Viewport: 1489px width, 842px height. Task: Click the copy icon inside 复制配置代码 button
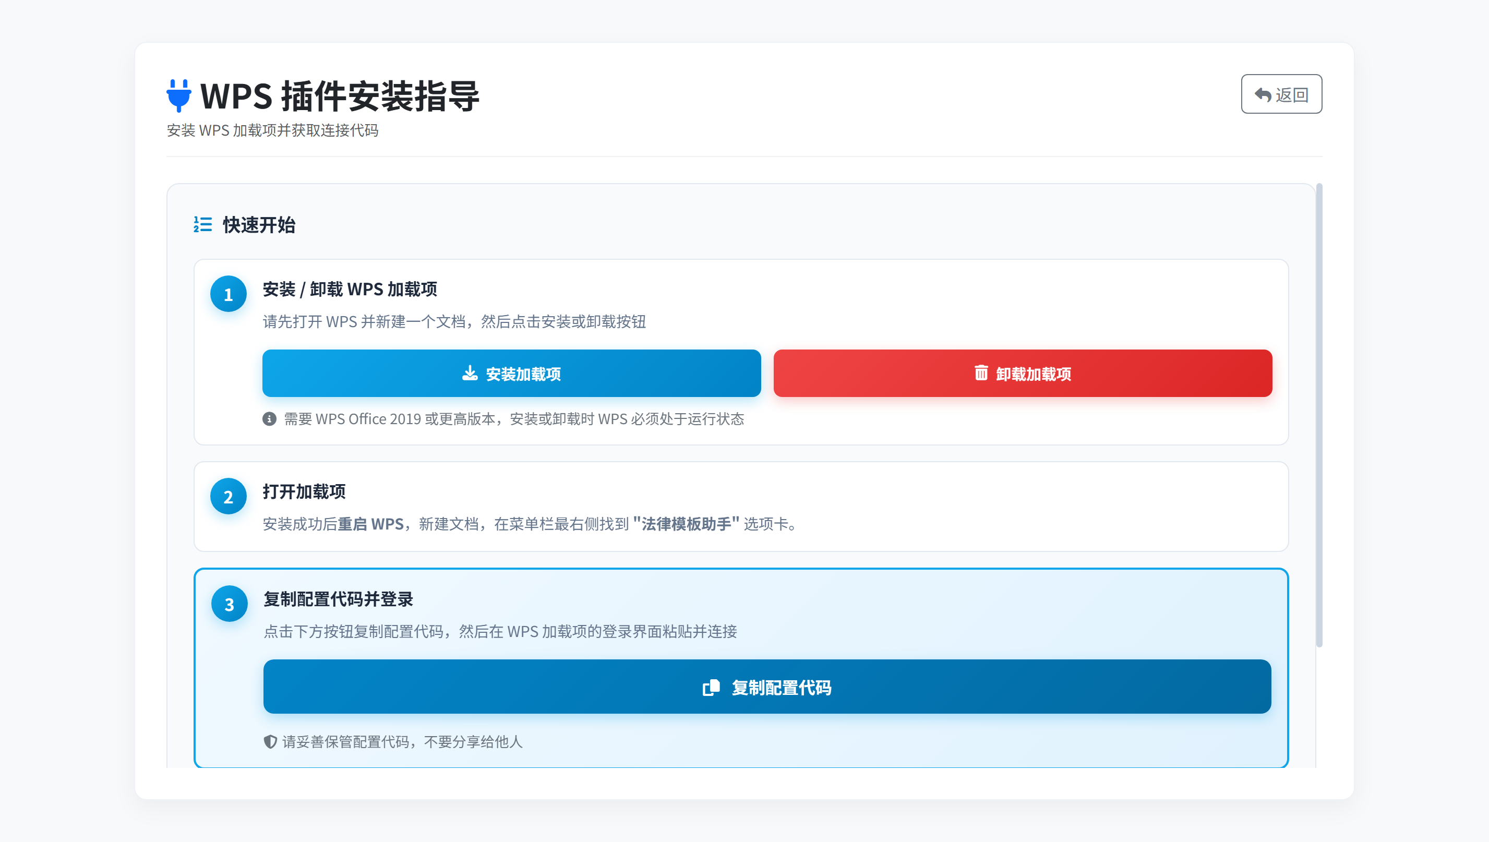(x=711, y=688)
